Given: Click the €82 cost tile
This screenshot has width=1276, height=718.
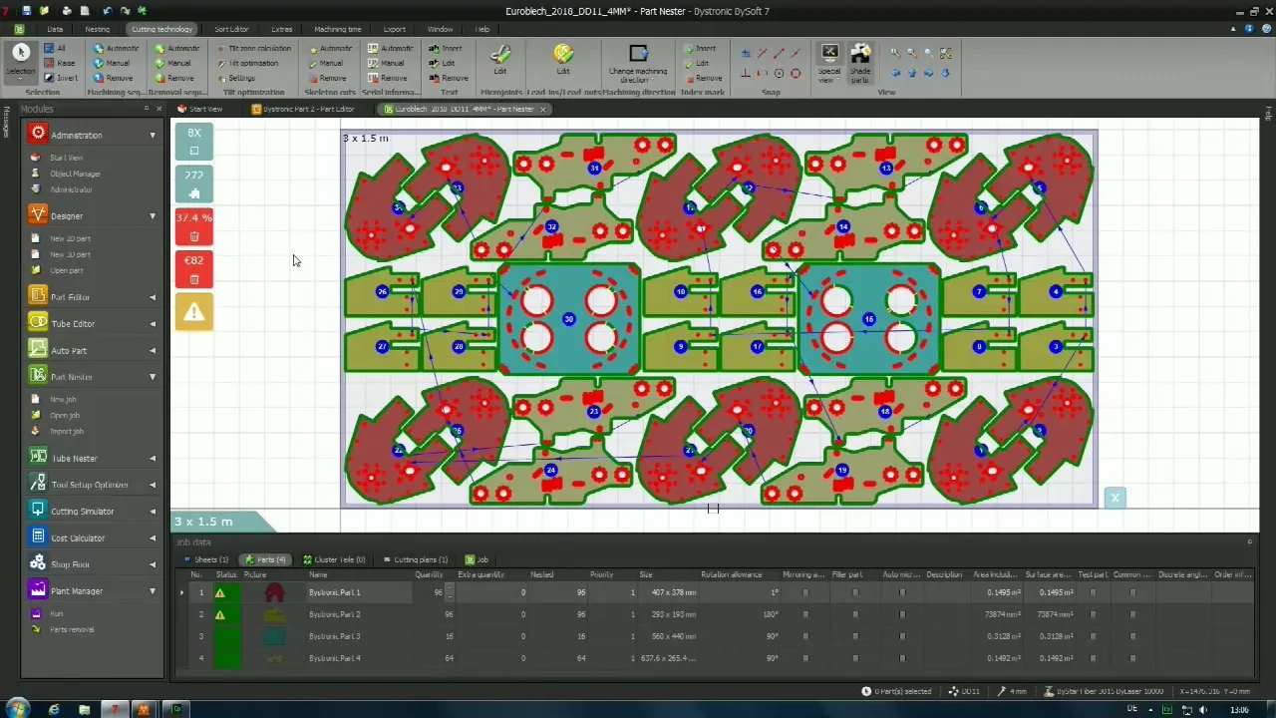Looking at the screenshot, I should tap(194, 269).
